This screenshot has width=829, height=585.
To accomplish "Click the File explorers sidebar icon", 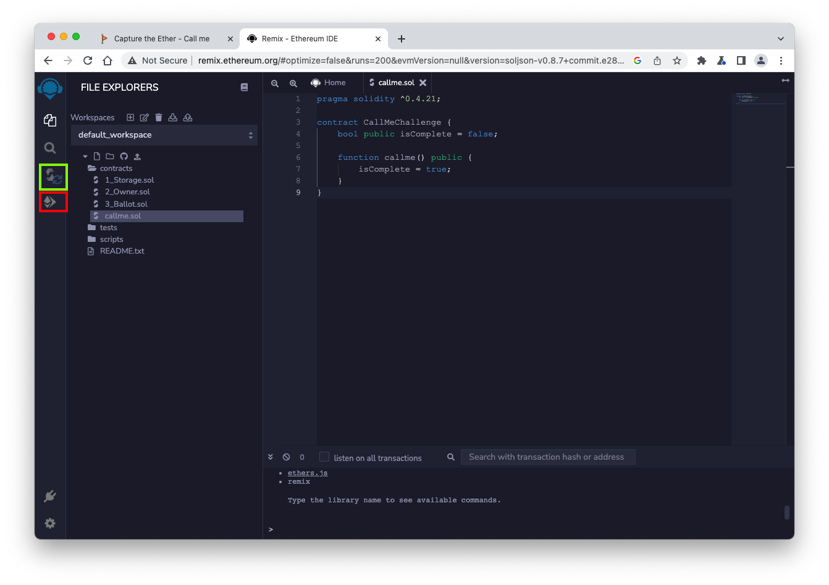I will click(x=50, y=120).
